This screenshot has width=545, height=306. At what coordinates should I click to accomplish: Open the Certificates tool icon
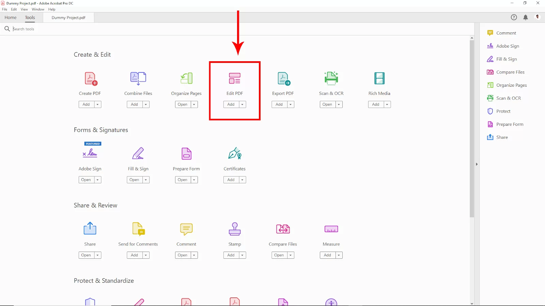[235, 154]
